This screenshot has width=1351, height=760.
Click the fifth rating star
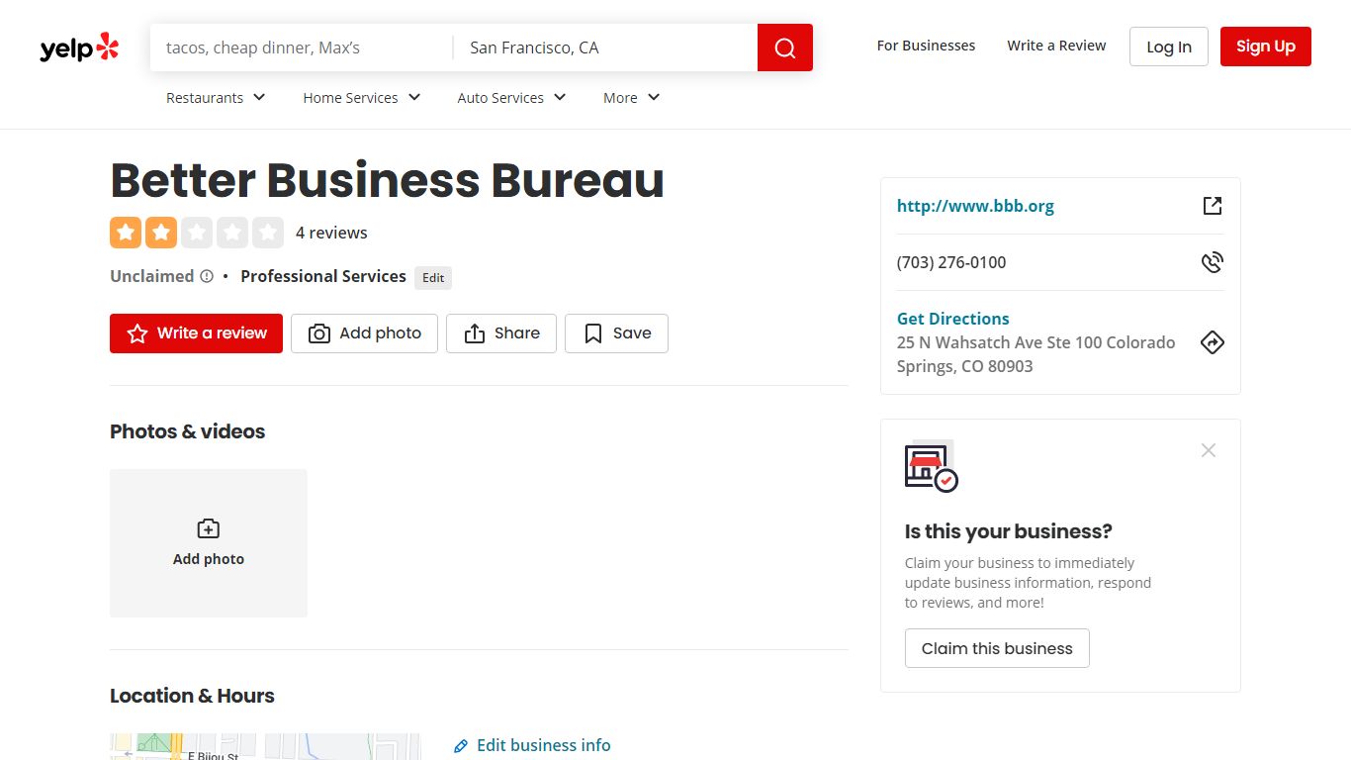click(268, 233)
